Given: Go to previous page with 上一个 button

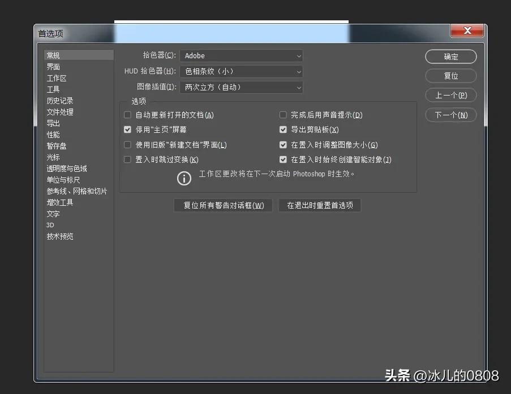Looking at the screenshot, I should 450,95.
